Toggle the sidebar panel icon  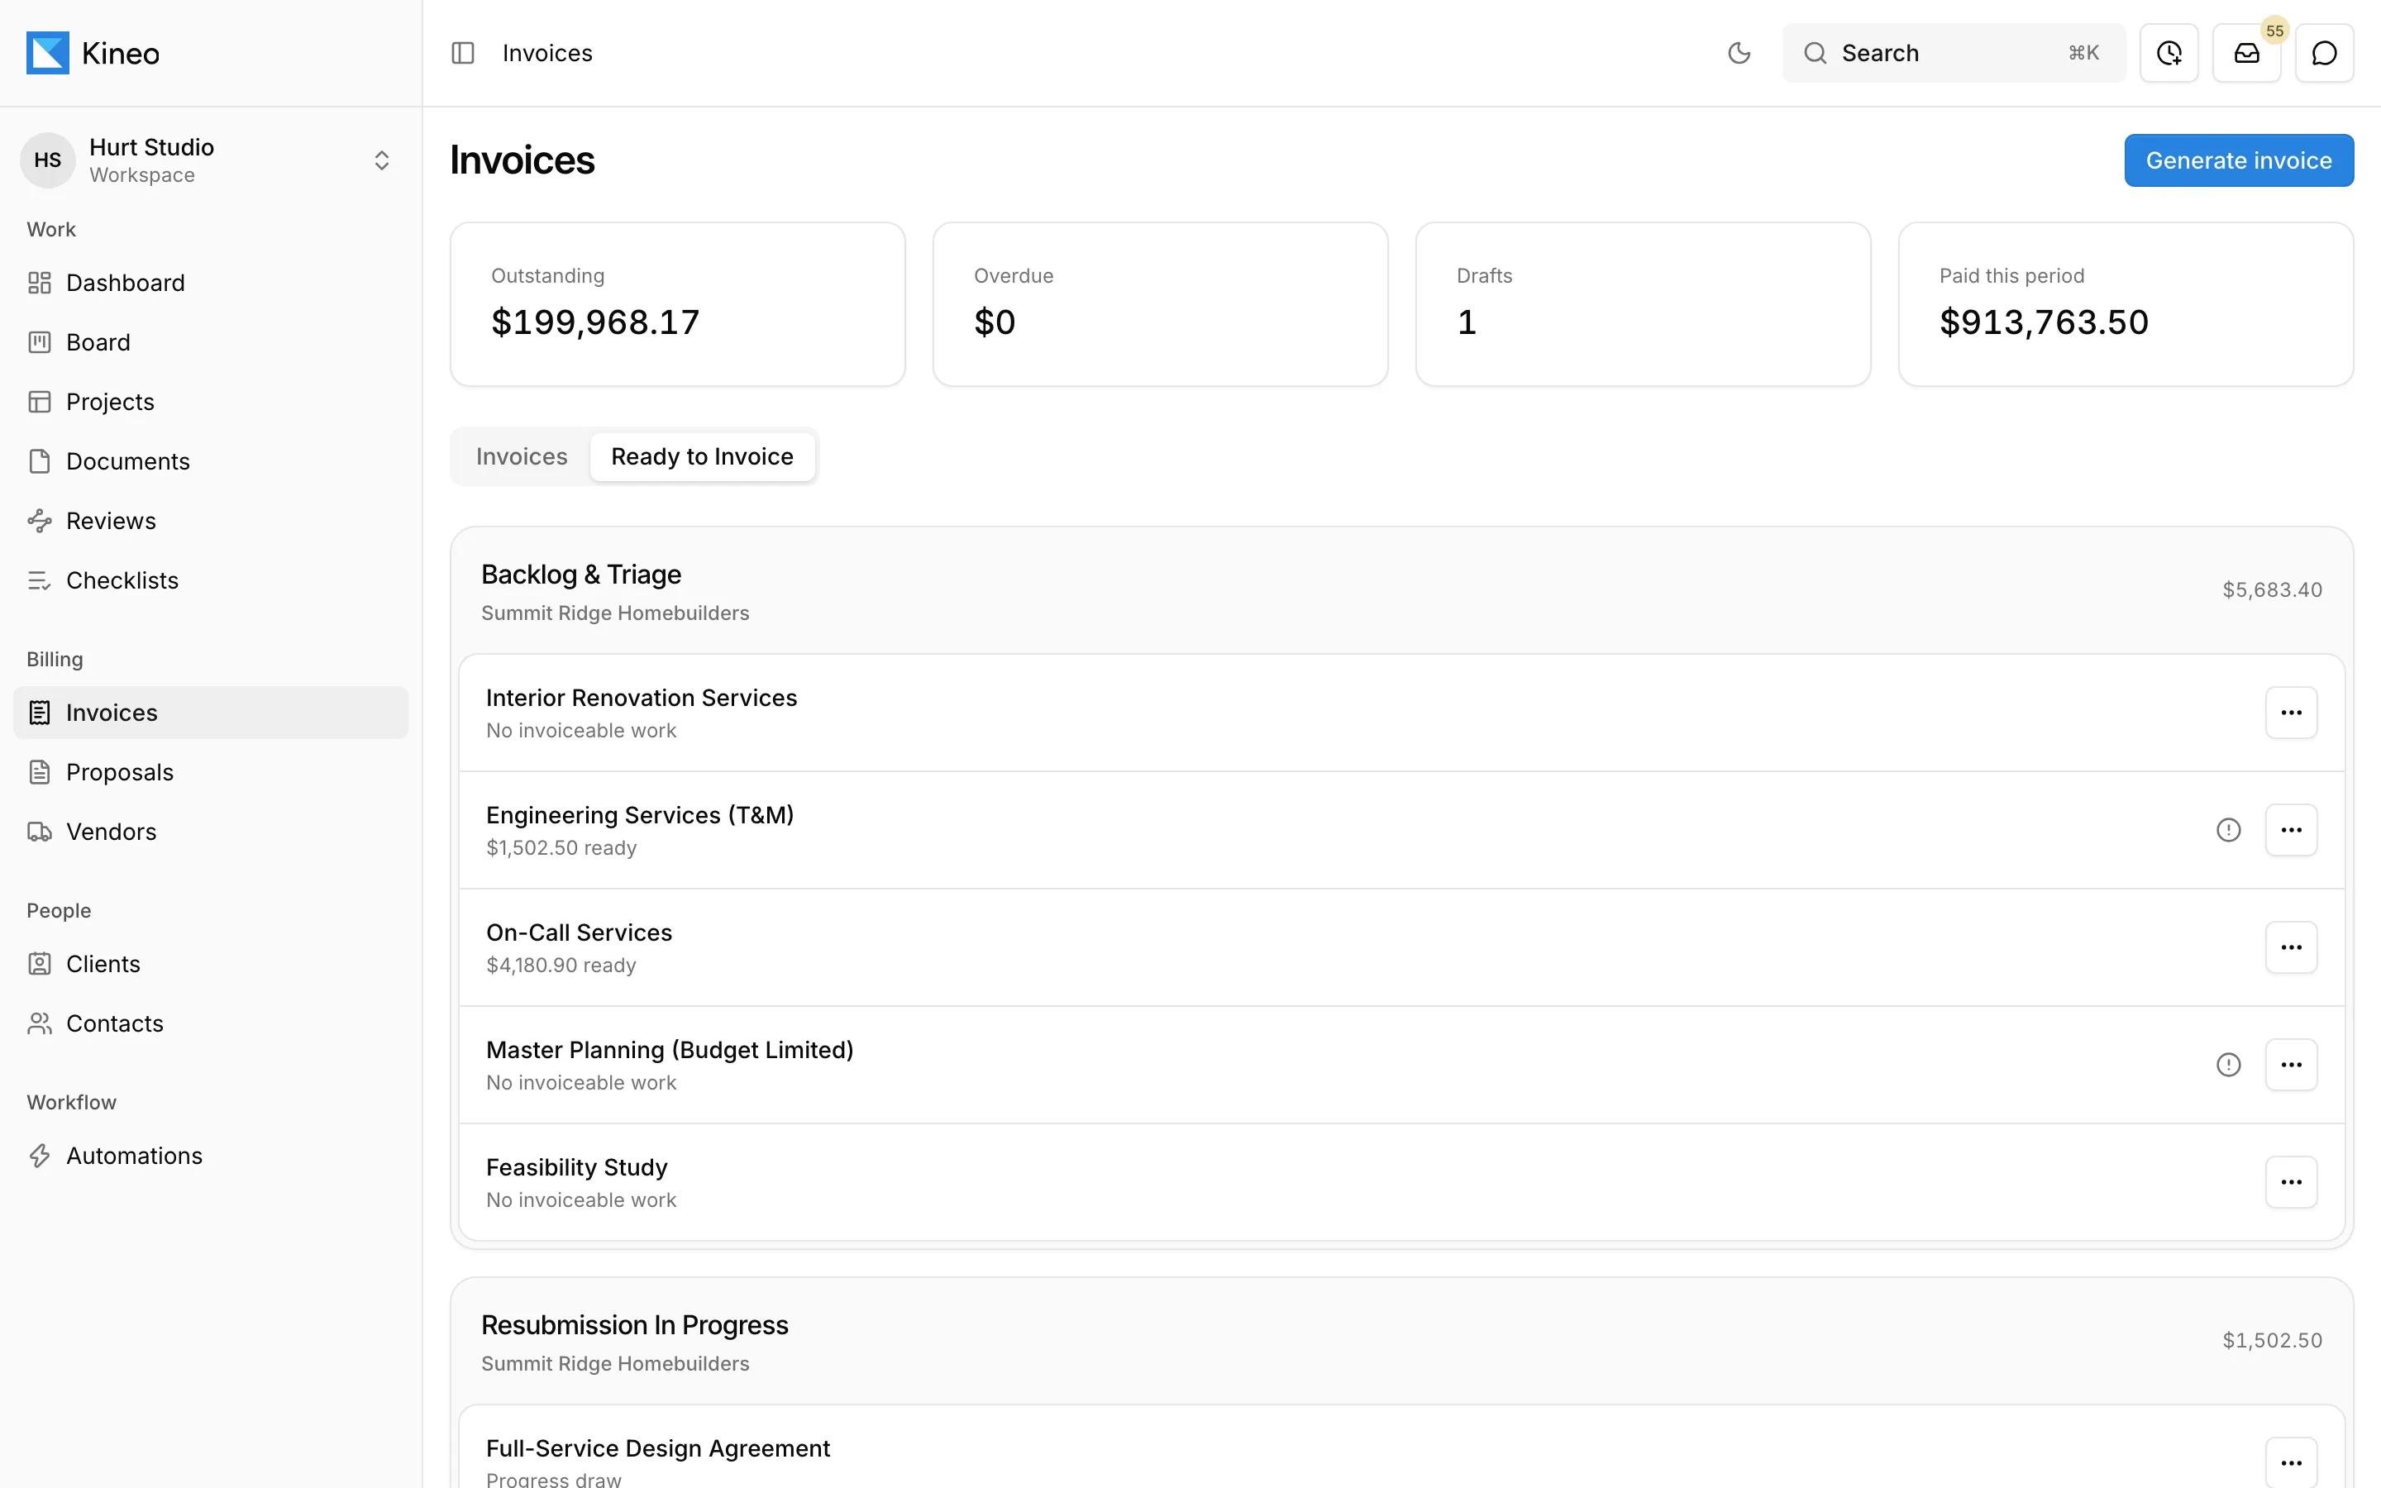click(462, 53)
